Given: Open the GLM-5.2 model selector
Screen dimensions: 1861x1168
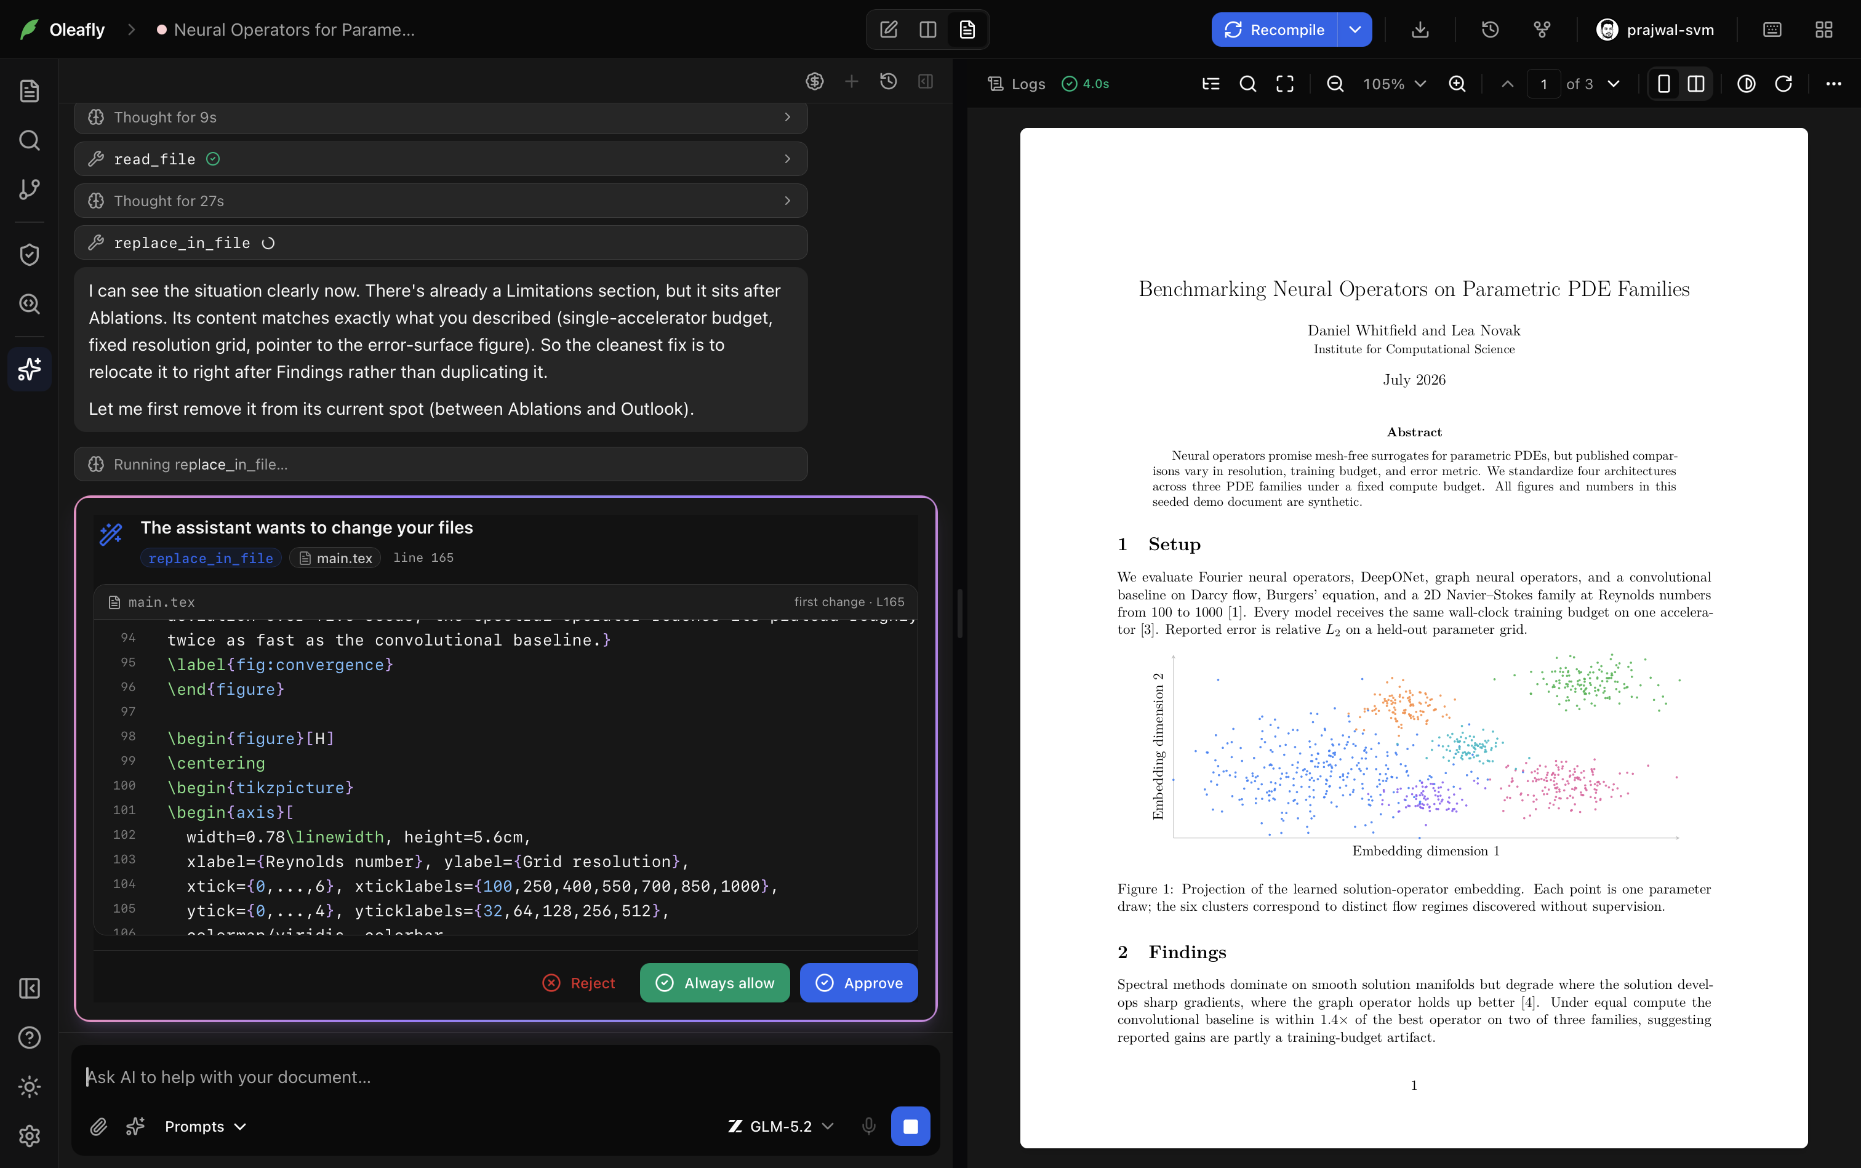Looking at the screenshot, I should point(780,1126).
